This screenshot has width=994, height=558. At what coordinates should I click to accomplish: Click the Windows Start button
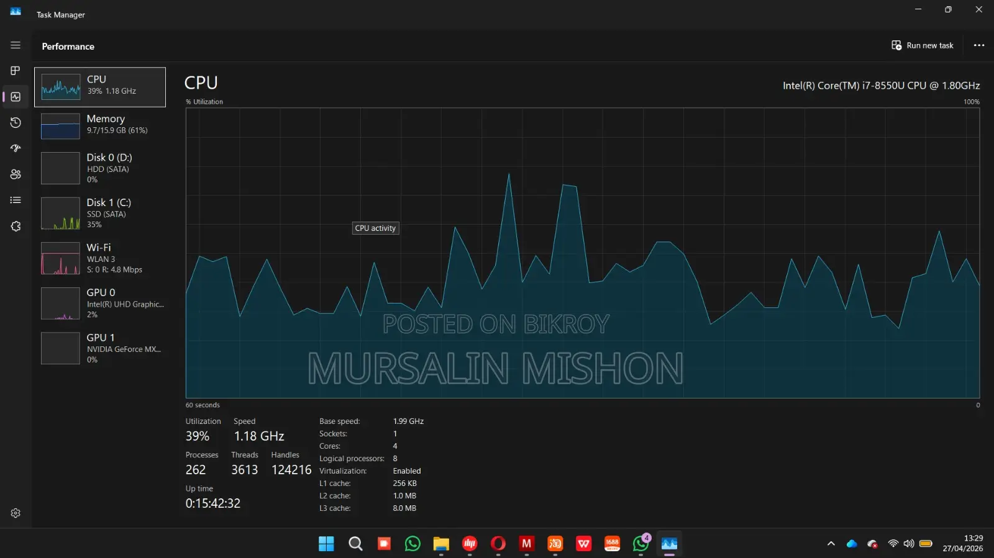(326, 544)
